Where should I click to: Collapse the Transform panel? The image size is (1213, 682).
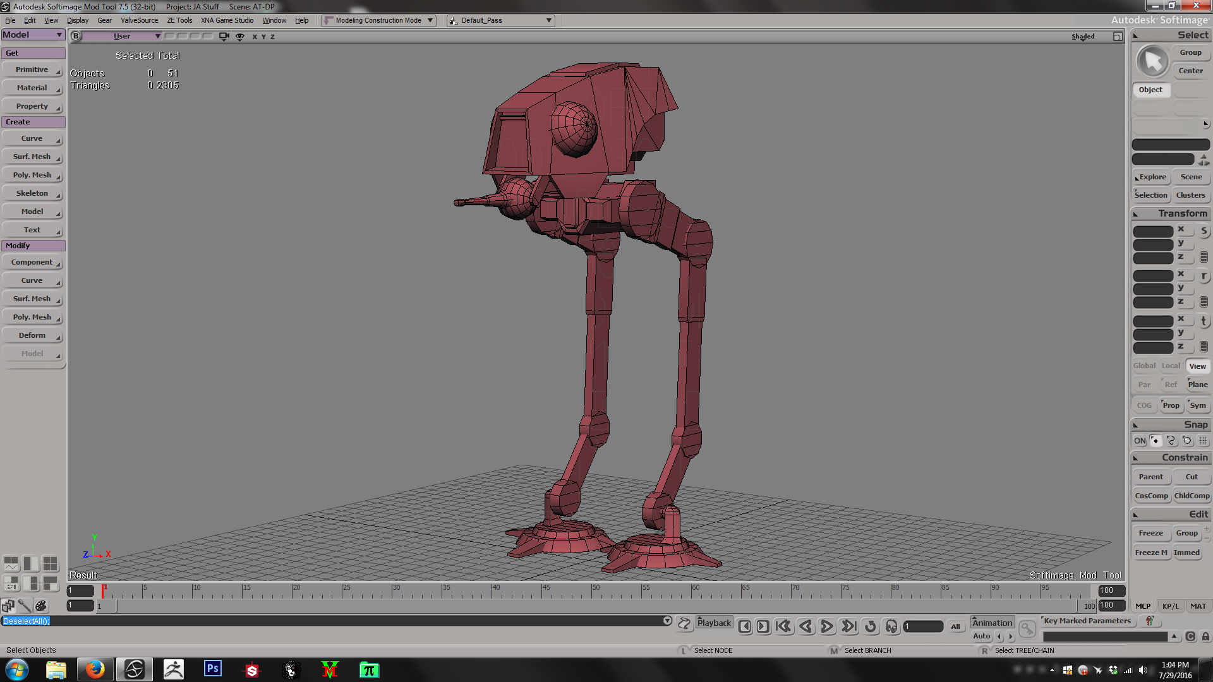pyautogui.click(x=1135, y=214)
